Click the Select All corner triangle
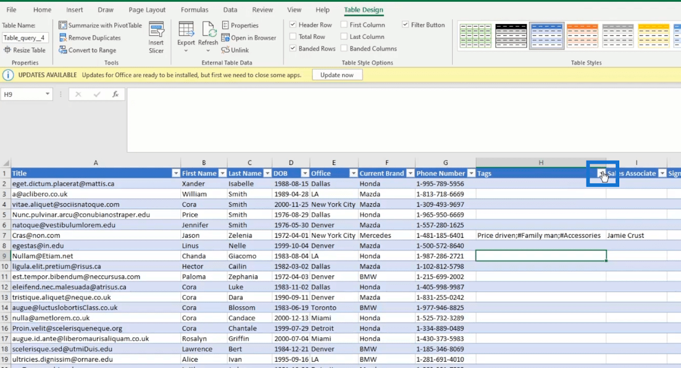The height and width of the screenshot is (368, 681). (6, 162)
